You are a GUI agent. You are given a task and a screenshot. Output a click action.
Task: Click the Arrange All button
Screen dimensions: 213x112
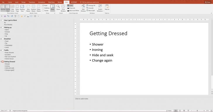pyautogui.click(x=91, y=6)
